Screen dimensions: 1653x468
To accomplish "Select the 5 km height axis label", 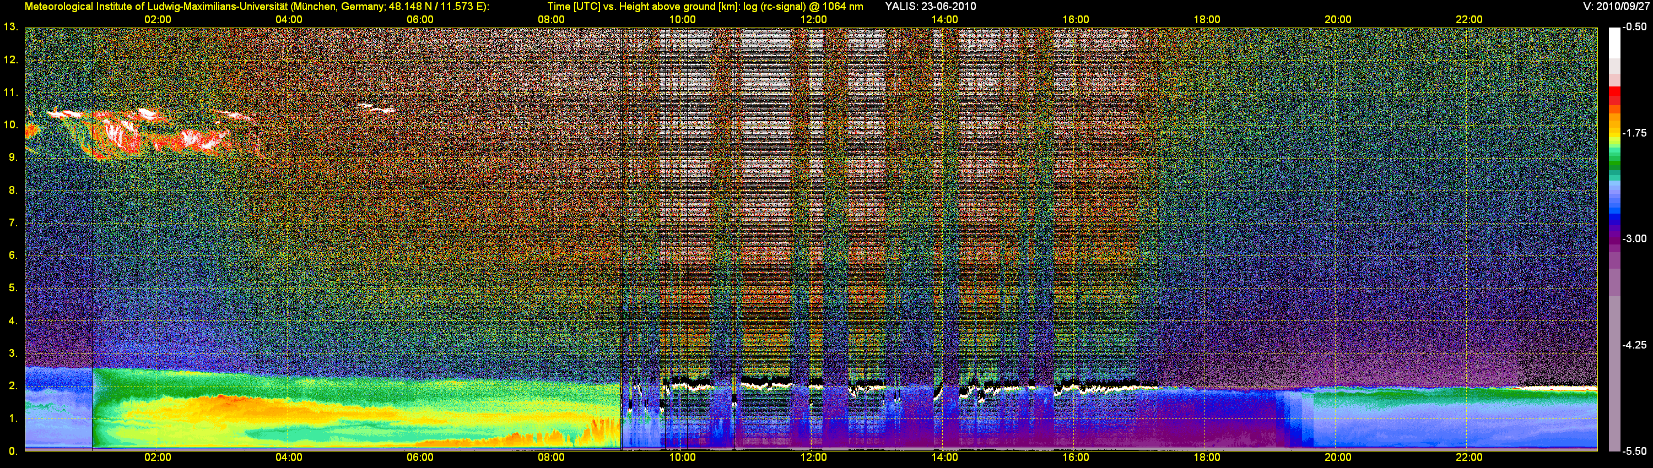I will tap(12, 288).
